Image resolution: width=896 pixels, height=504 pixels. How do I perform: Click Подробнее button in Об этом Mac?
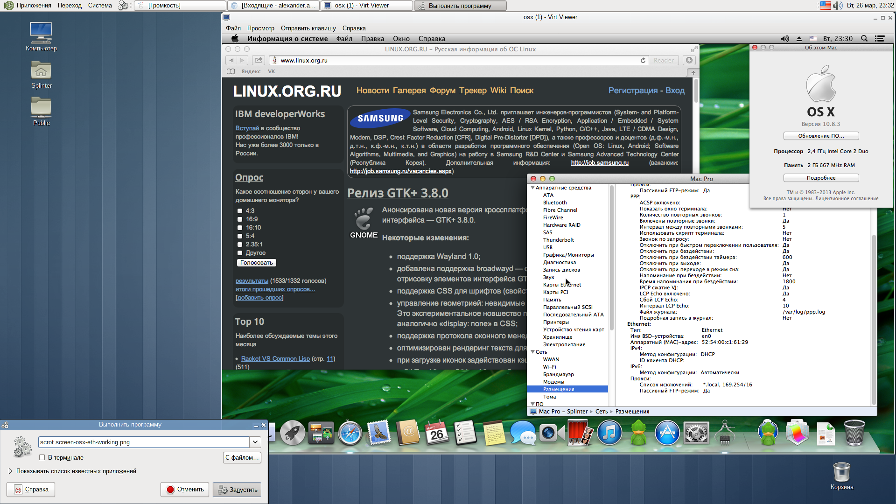tap(821, 178)
